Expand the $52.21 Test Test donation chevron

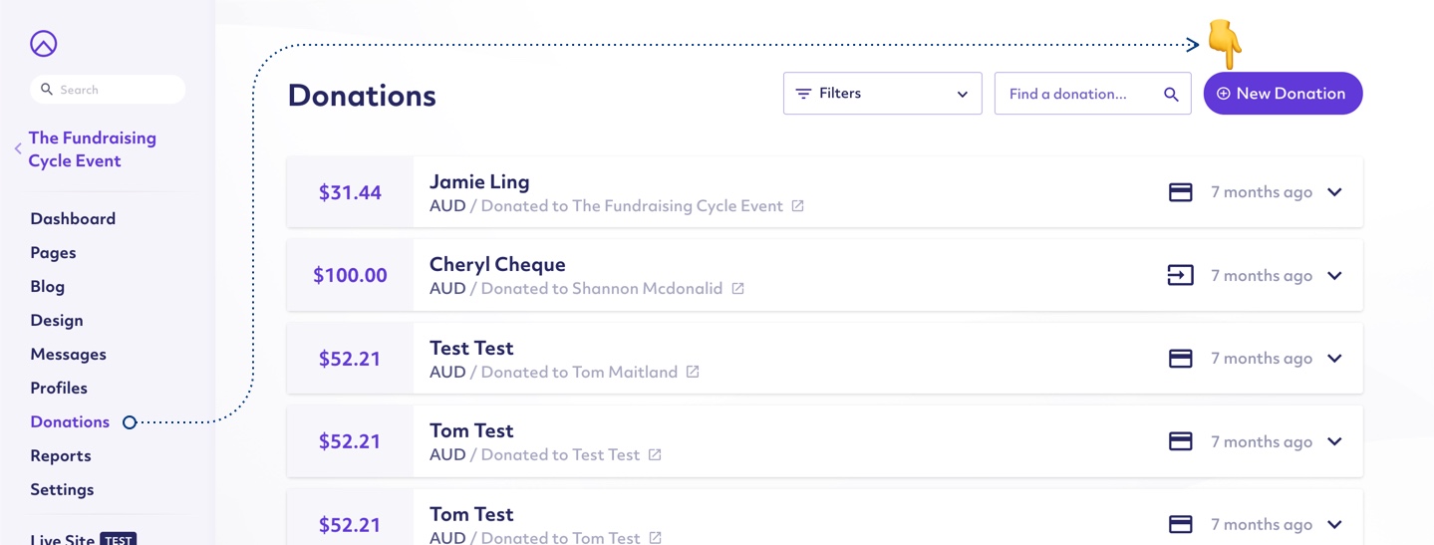[x=1334, y=359]
